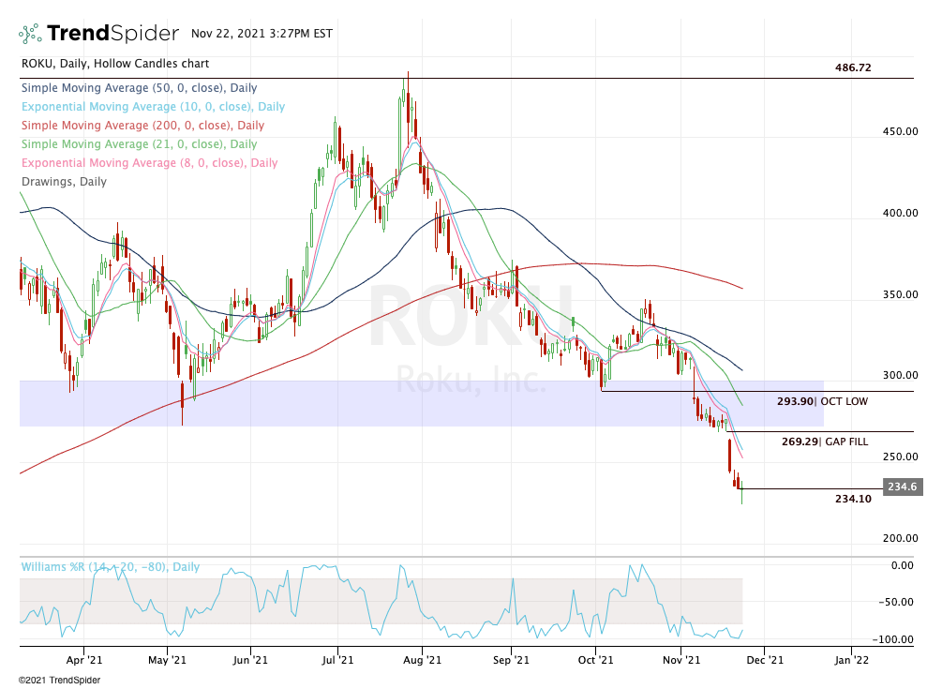This screenshot has height=689, width=942.
Task: Click the 250.00 price axis label
Action: [900, 457]
